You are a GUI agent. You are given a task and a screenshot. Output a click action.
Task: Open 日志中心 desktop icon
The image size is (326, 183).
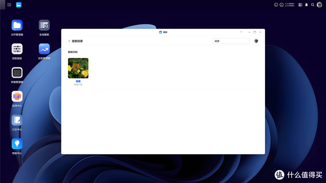pos(17,120)
